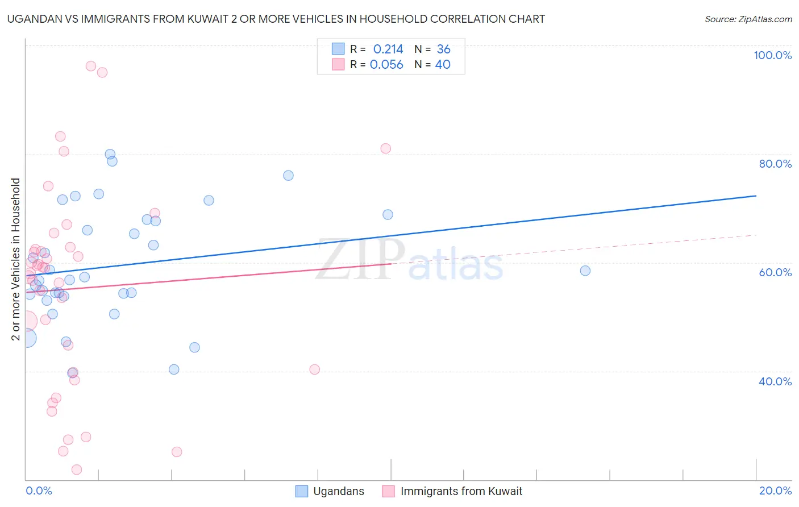Click the blue R = 0.214 legend box

point(338,49)
